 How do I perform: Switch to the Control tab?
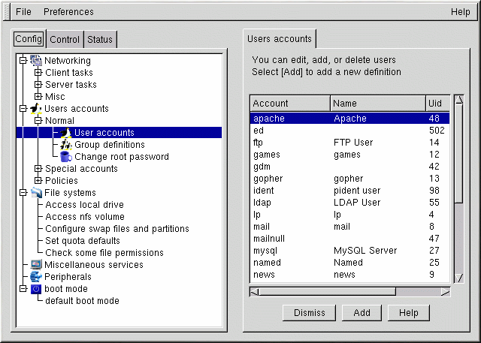(65, 40)
